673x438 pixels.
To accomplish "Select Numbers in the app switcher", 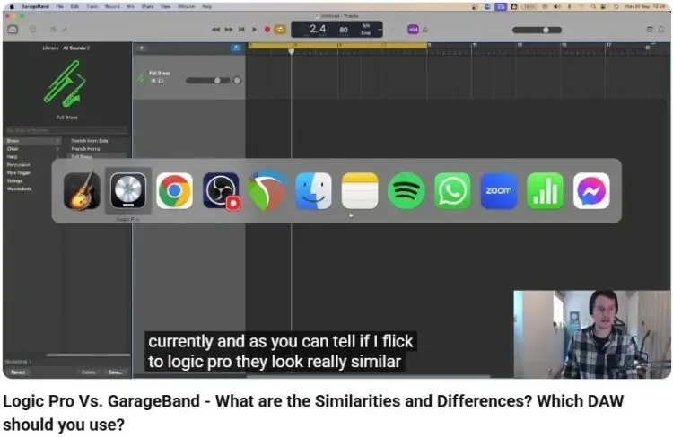I will (x=545, y=190).
